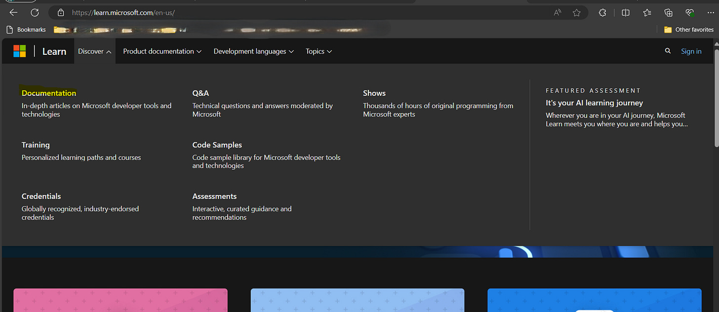Click "In-depth articles on Microsoft developer tools" text
The width and height of the screenshot is (719, 312).
click(97, 110)
